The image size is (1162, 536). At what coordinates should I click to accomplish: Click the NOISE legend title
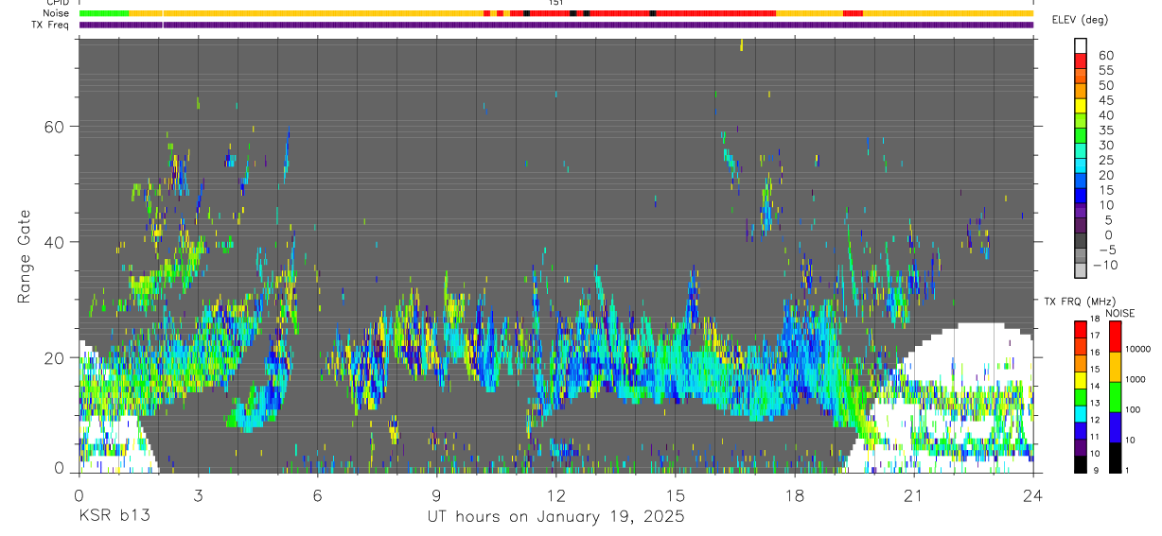[1120, 313]
